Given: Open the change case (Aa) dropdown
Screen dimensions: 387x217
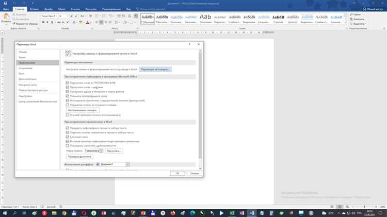Looking at the screenshot, I should [83, 16].
